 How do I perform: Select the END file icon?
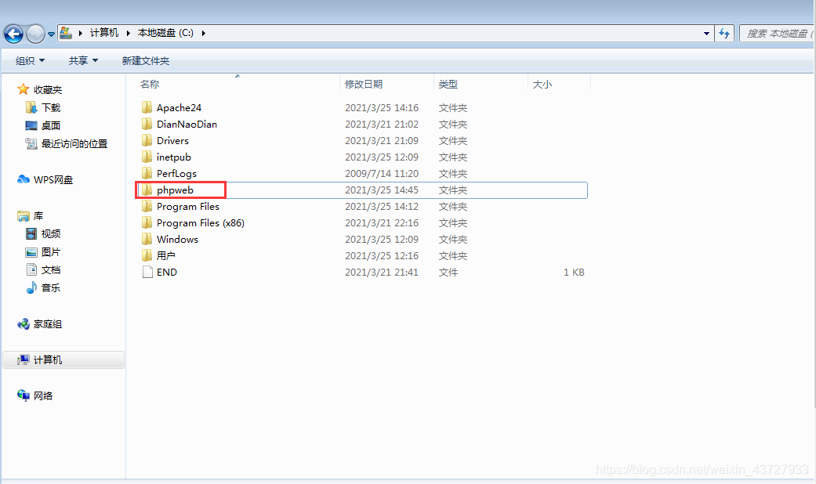pos(147,273)
